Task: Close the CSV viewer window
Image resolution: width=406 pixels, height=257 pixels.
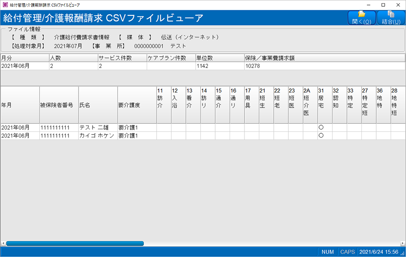Action: [x=398, y=5]
